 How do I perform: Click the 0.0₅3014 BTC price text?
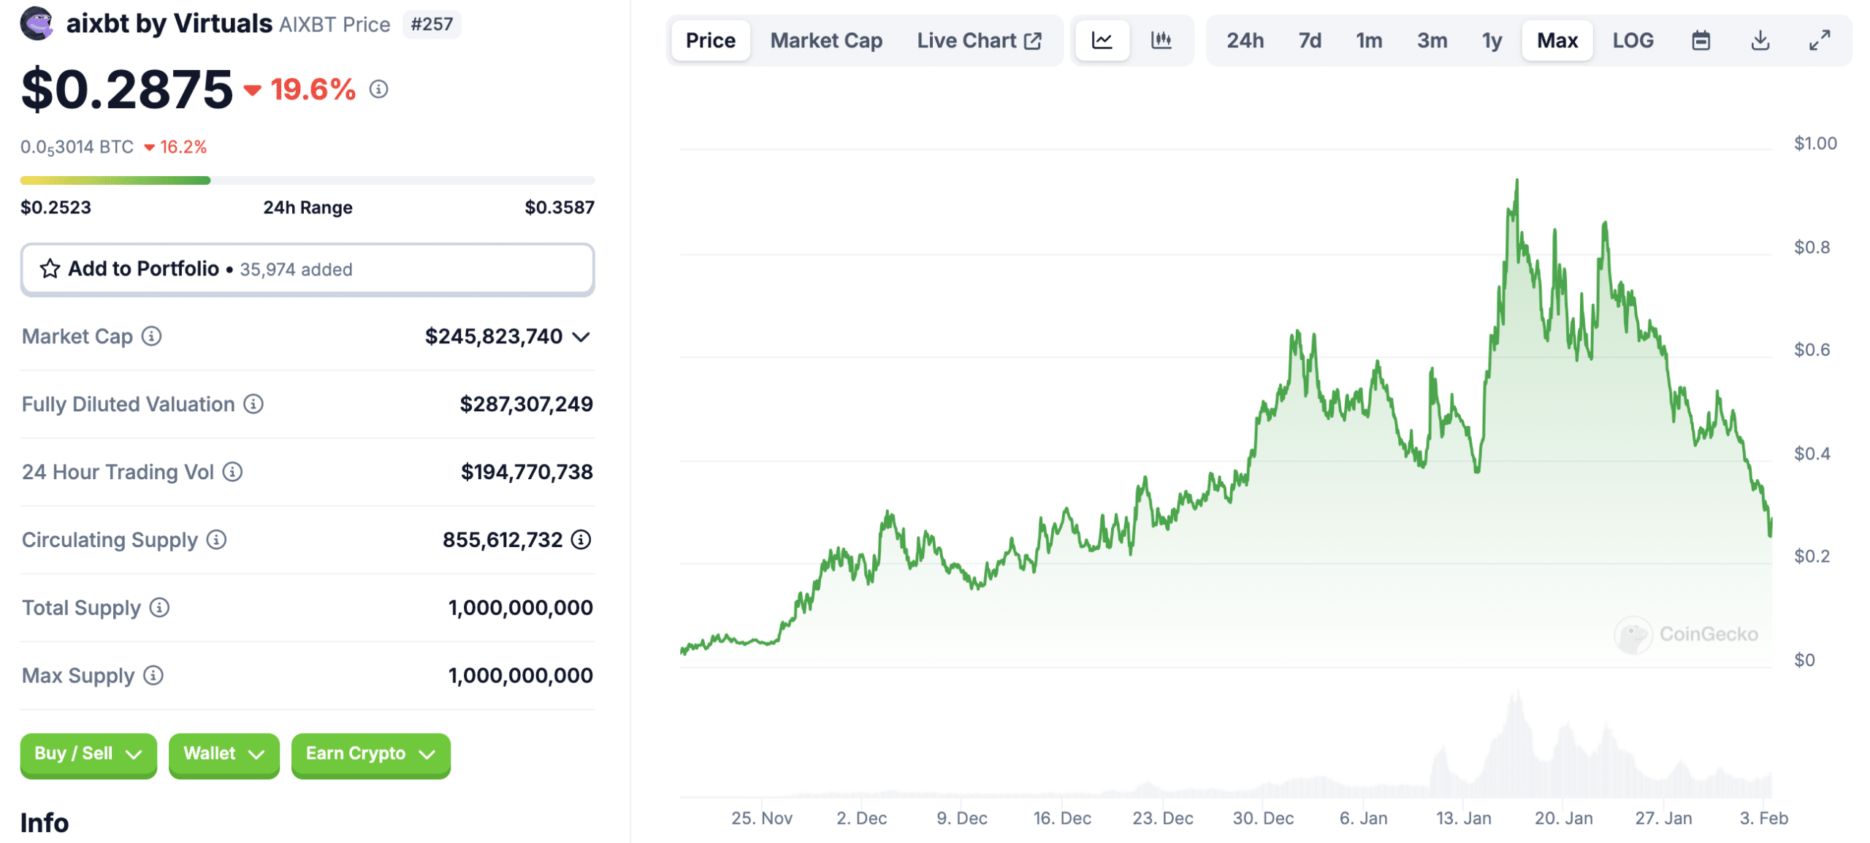click(77, 148)
